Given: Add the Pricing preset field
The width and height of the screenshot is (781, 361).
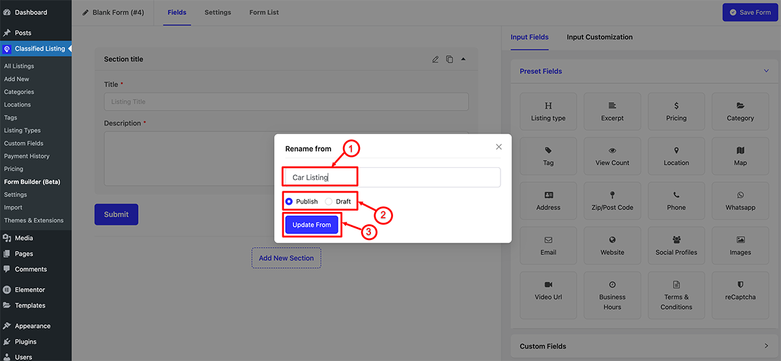Looking at the screenshot, I should [676, 111].
